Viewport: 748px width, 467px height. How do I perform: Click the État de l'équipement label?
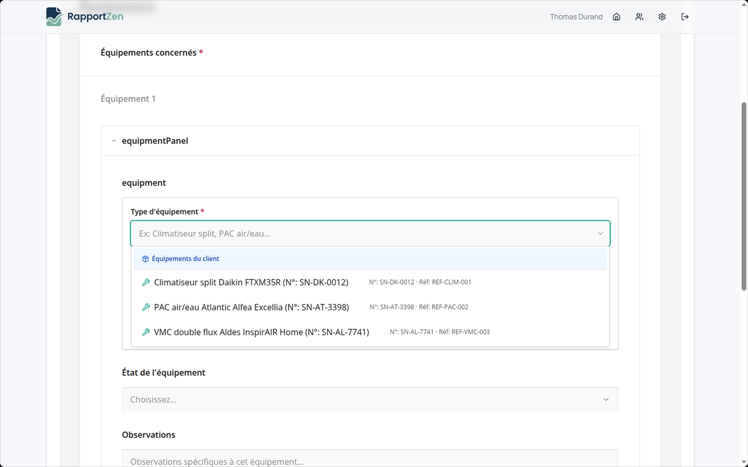[x=164, y=373]
